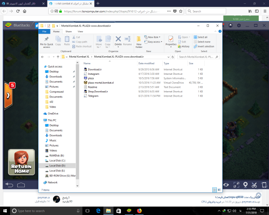The height and width of the screenshot is (215, 269).
Task: Select Local Disk (C:) in tree
Action: tap(57, 161)
